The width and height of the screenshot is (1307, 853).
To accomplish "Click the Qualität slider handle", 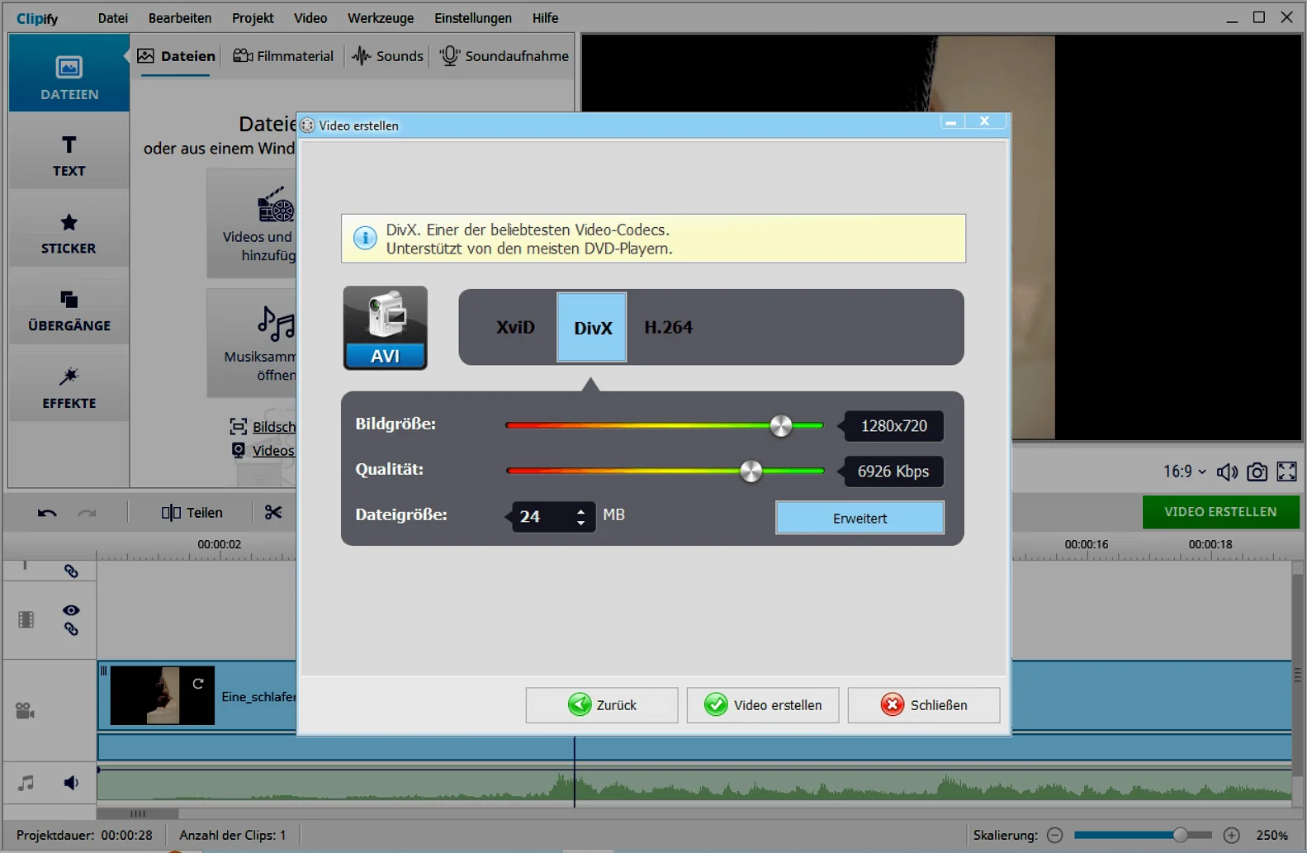I will click(x=751, y=471).
